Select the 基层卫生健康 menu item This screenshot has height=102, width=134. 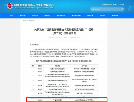(76, 16)
